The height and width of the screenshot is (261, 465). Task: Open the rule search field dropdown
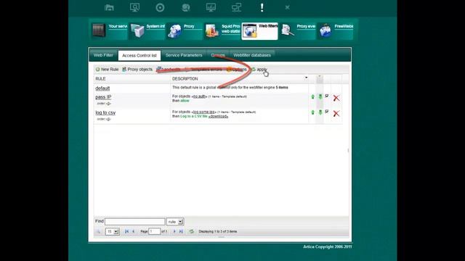[x=175, y=221]
